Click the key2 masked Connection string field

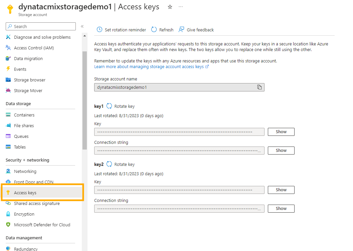179,209
